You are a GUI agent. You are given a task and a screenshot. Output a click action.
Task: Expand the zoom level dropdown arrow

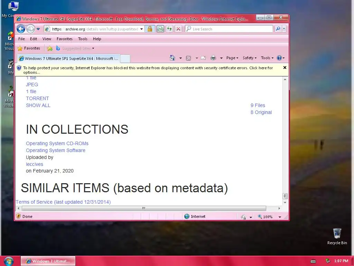click(x=280, y=217)
